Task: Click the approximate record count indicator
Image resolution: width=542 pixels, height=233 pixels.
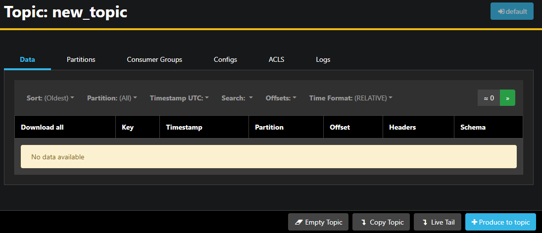Action: (489, 98)
